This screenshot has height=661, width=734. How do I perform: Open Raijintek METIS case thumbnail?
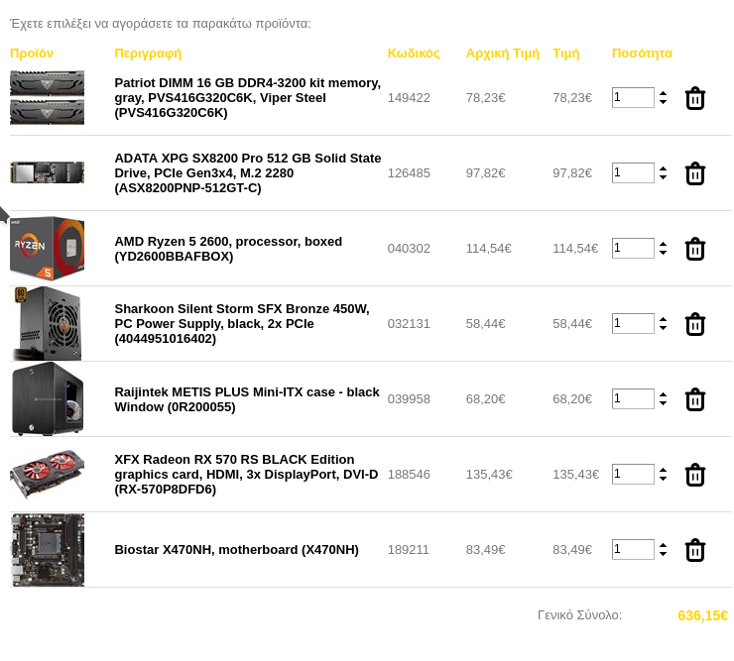coord(48,398)
